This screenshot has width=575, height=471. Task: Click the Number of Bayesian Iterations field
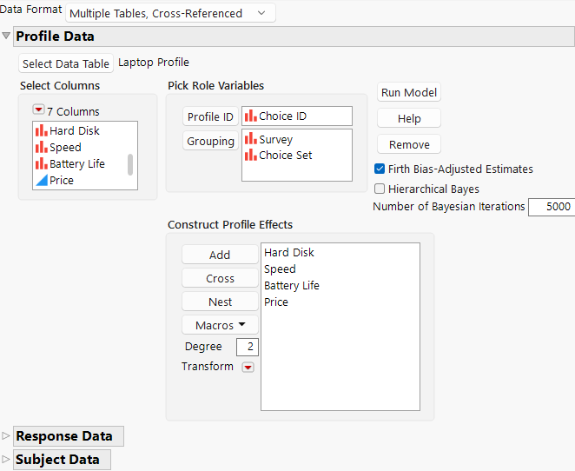(552, 207)
